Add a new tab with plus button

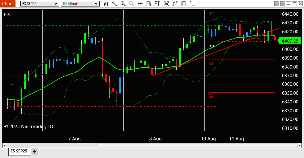coord(35,152)
